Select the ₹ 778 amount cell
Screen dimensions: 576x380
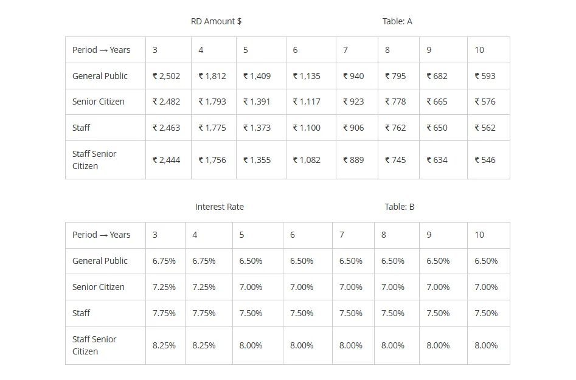395,102
